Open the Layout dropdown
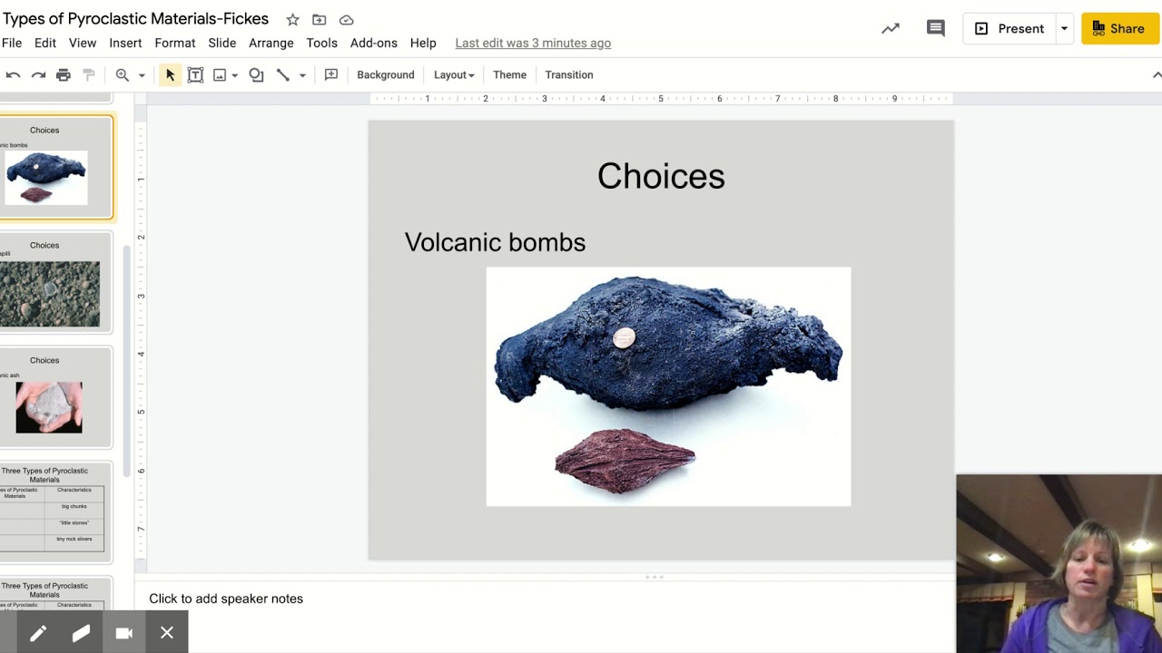 [454, 75]
